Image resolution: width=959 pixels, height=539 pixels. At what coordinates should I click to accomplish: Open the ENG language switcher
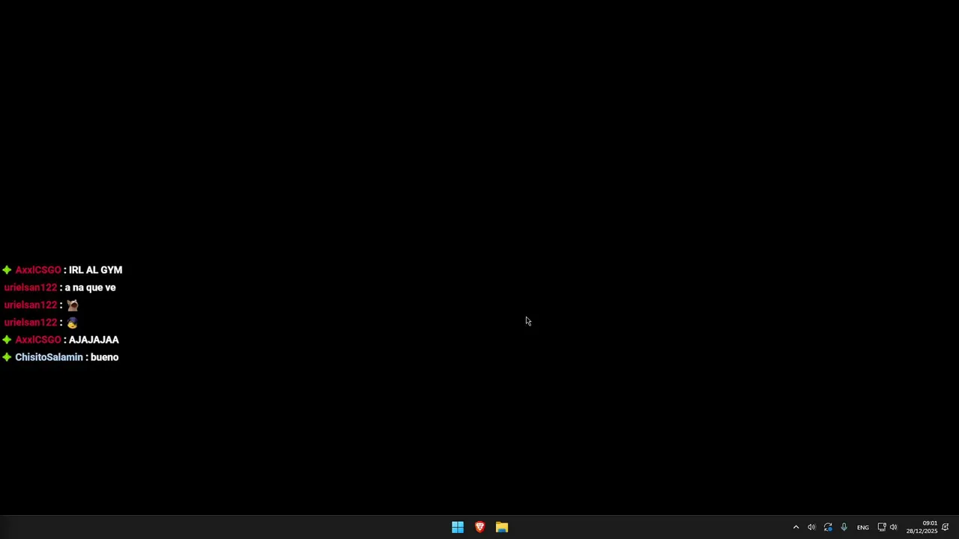pos(863,528)
